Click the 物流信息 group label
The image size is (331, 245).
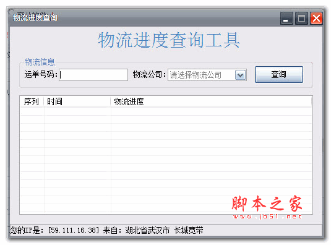[40, 62]
